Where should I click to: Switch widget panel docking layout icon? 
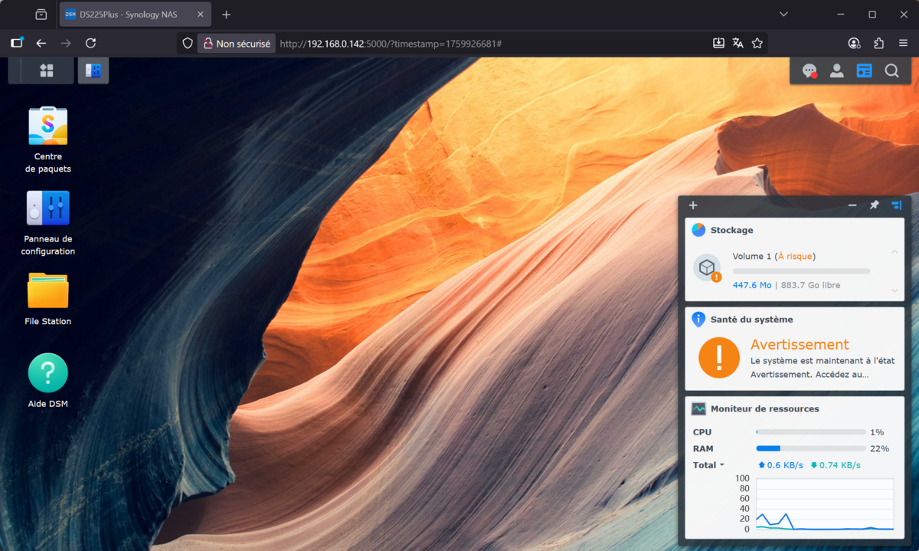point(896,205)
